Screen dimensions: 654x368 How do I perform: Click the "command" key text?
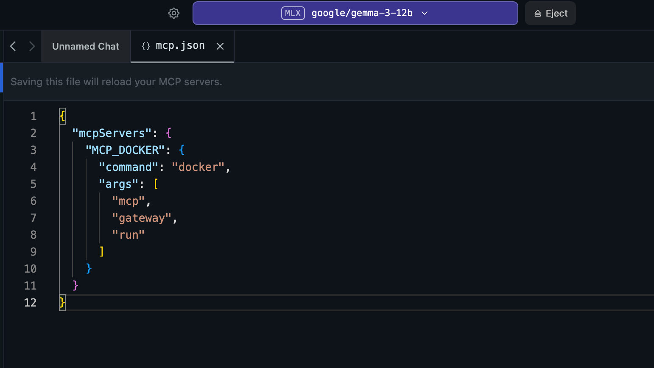[129, 167]
